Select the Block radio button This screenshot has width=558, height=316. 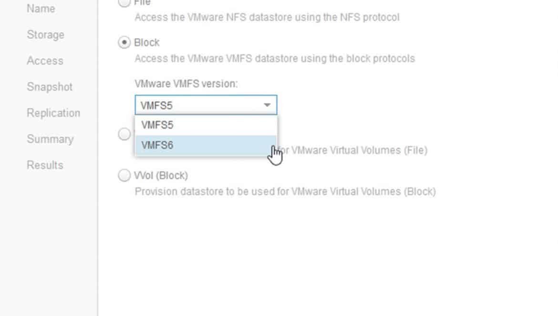point(124,42)
